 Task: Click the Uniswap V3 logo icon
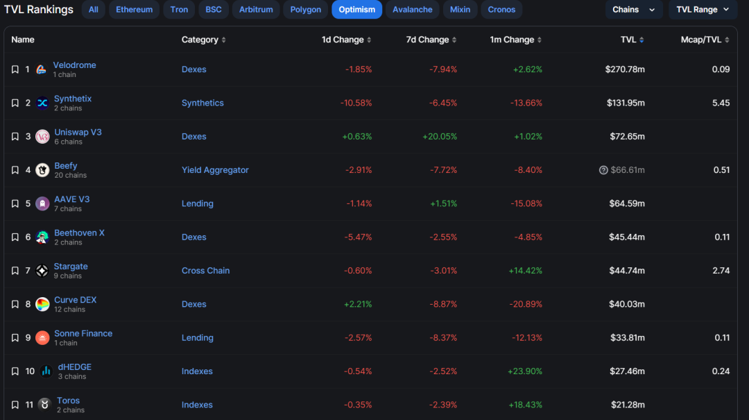(x=42, y=136)
